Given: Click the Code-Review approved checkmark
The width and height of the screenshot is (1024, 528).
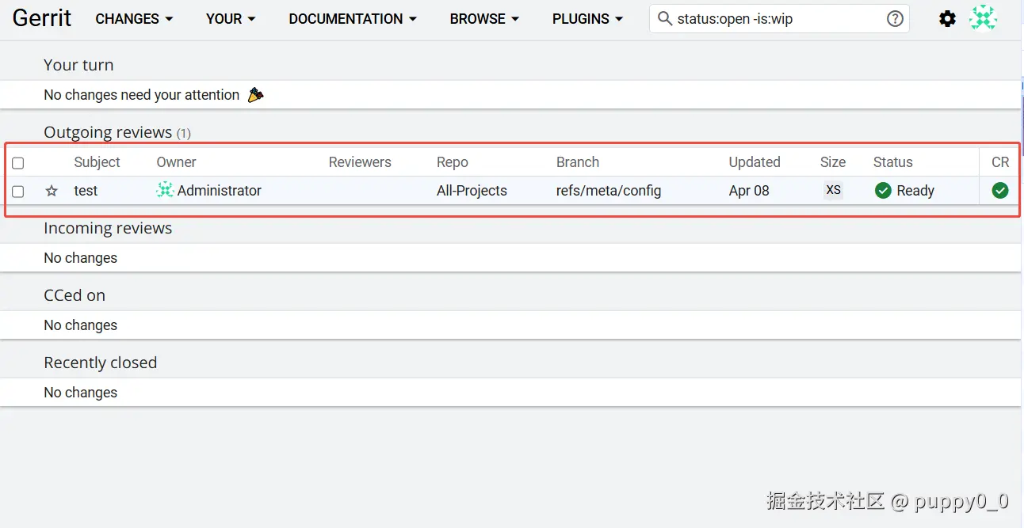Looking at the screenshot, I should 1000,190.
